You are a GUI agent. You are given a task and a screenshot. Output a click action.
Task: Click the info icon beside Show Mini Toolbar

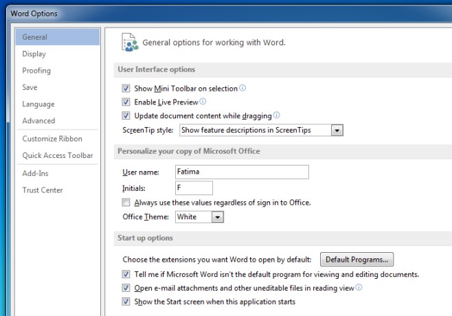pos(242,88)
